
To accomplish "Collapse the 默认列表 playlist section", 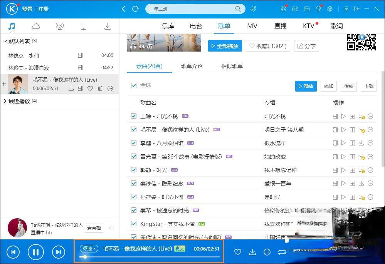I will (5, 41).
